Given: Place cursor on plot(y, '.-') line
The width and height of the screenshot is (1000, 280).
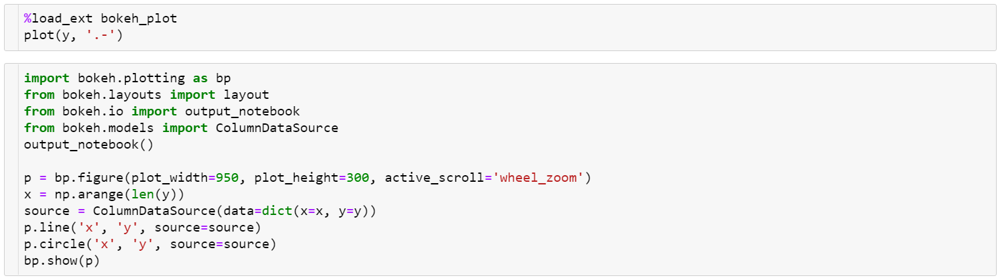Looking at the screenshot, I should [x=73, y=35].
